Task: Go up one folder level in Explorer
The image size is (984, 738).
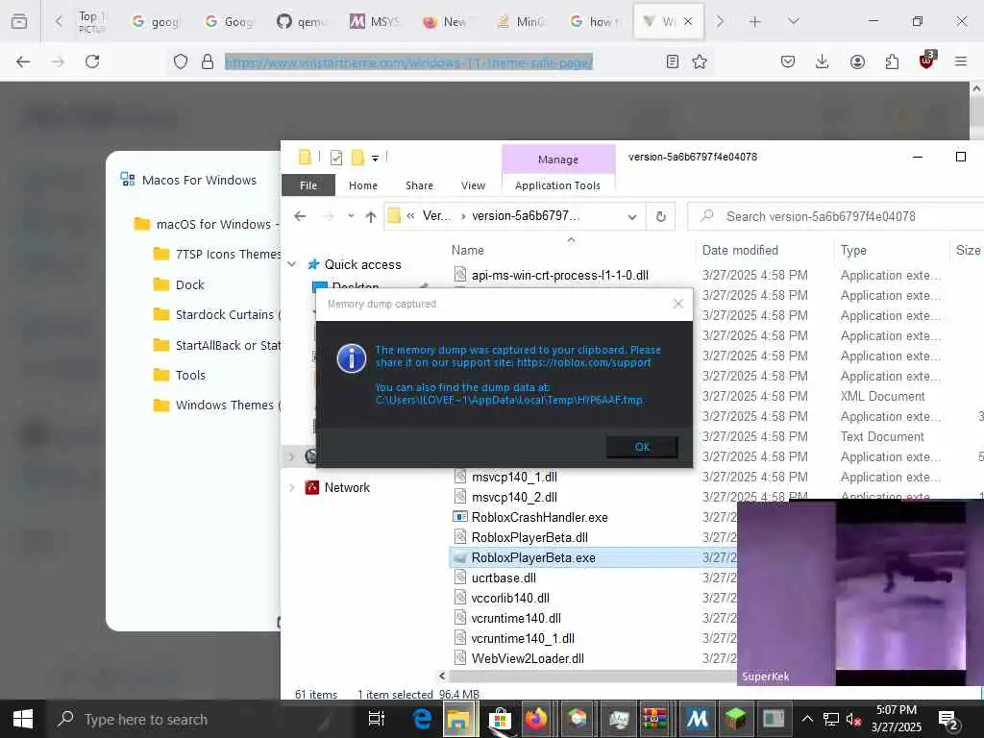Action: click(371, 216)
